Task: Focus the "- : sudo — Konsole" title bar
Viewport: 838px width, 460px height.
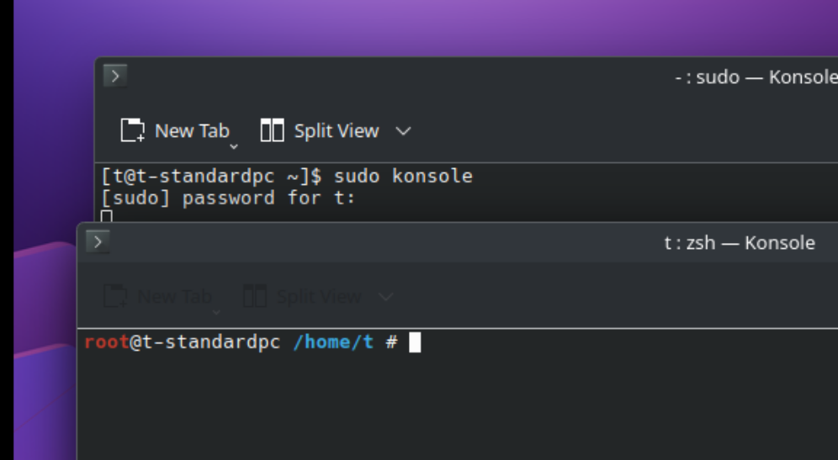Action: click(x=756, y=77)
